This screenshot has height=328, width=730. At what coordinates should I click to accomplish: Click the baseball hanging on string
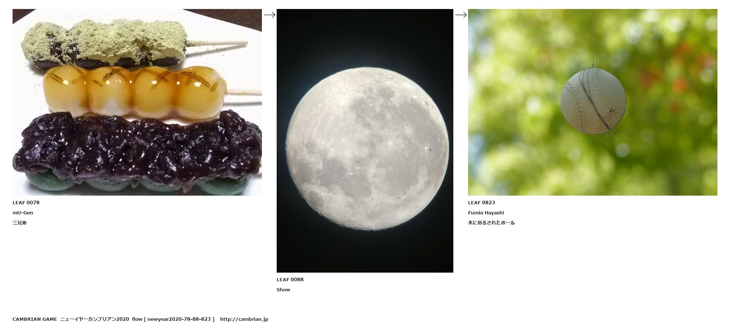(593, 101)
